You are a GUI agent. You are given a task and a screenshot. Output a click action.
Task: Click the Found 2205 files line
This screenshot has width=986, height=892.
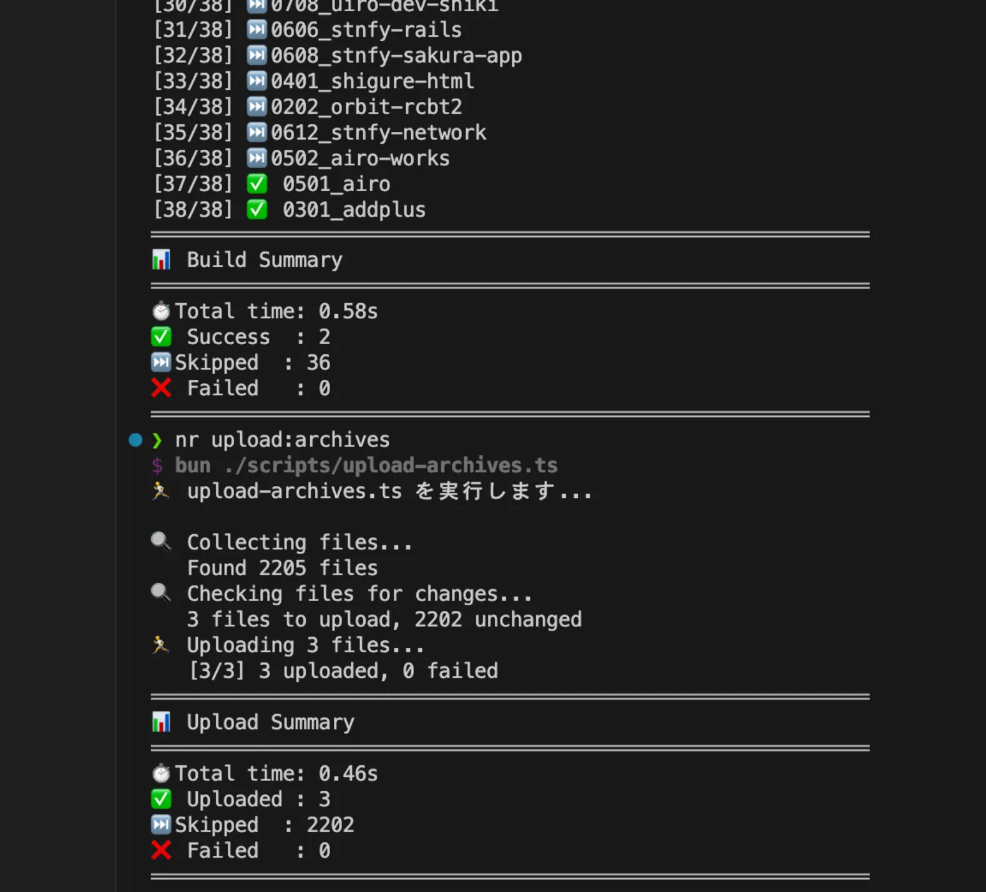coord(282,568)
